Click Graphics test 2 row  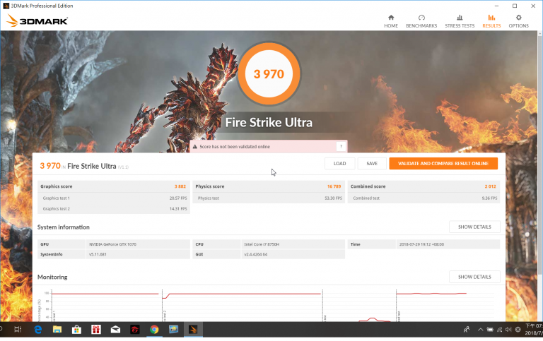(114, 208)
